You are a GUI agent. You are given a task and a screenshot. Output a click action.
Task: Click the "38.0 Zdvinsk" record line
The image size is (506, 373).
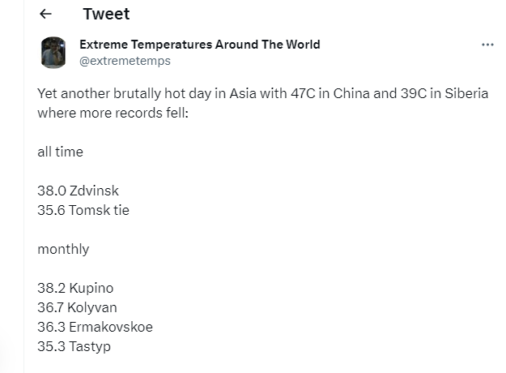tap(78, 191)
